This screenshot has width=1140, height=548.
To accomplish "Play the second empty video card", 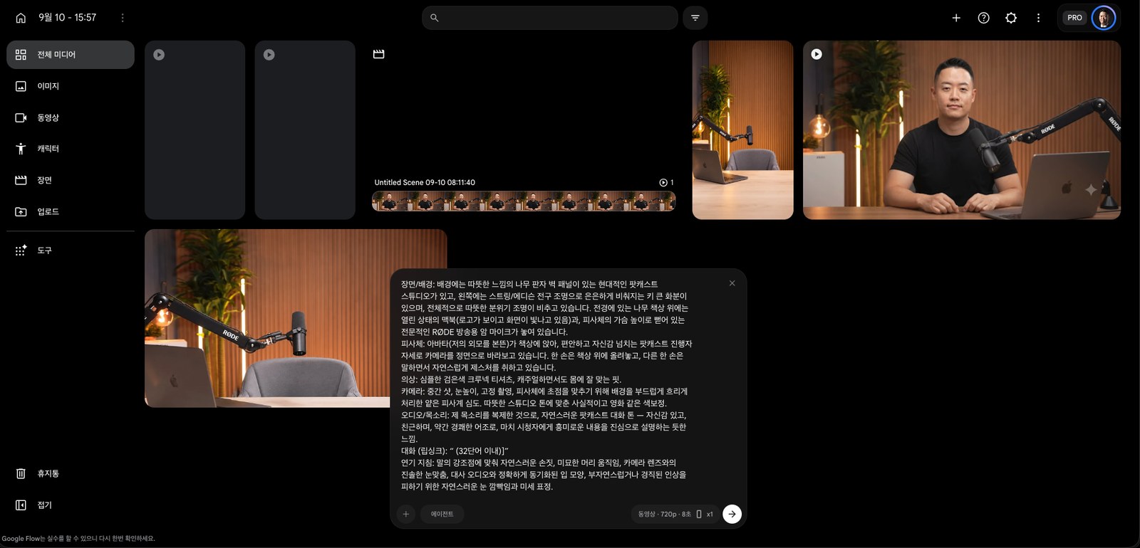I will pos(269,55).
